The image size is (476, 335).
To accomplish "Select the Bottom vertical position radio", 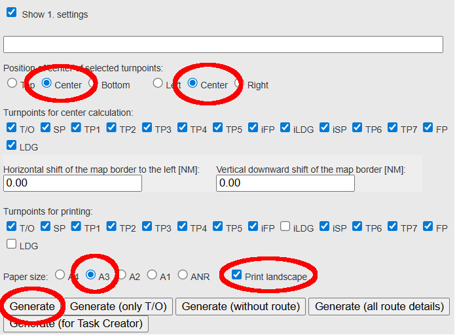I will tap(93, 83).
